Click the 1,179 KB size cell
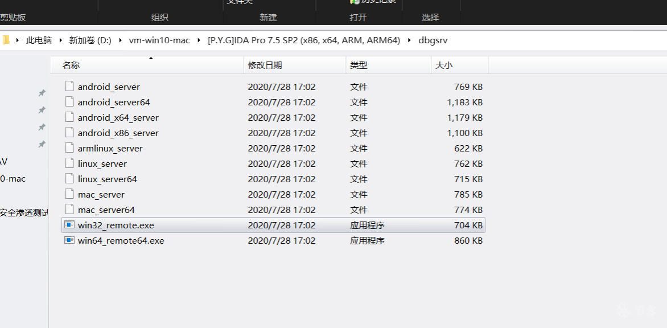This screenshot has height=328, width=667. [465, 117]
